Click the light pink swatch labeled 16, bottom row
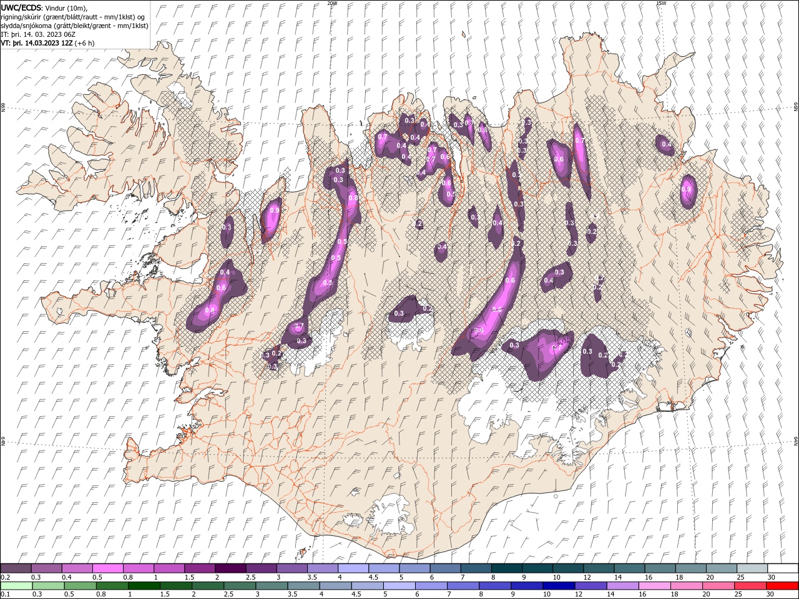Screen dimensions: 799x599 654,586
